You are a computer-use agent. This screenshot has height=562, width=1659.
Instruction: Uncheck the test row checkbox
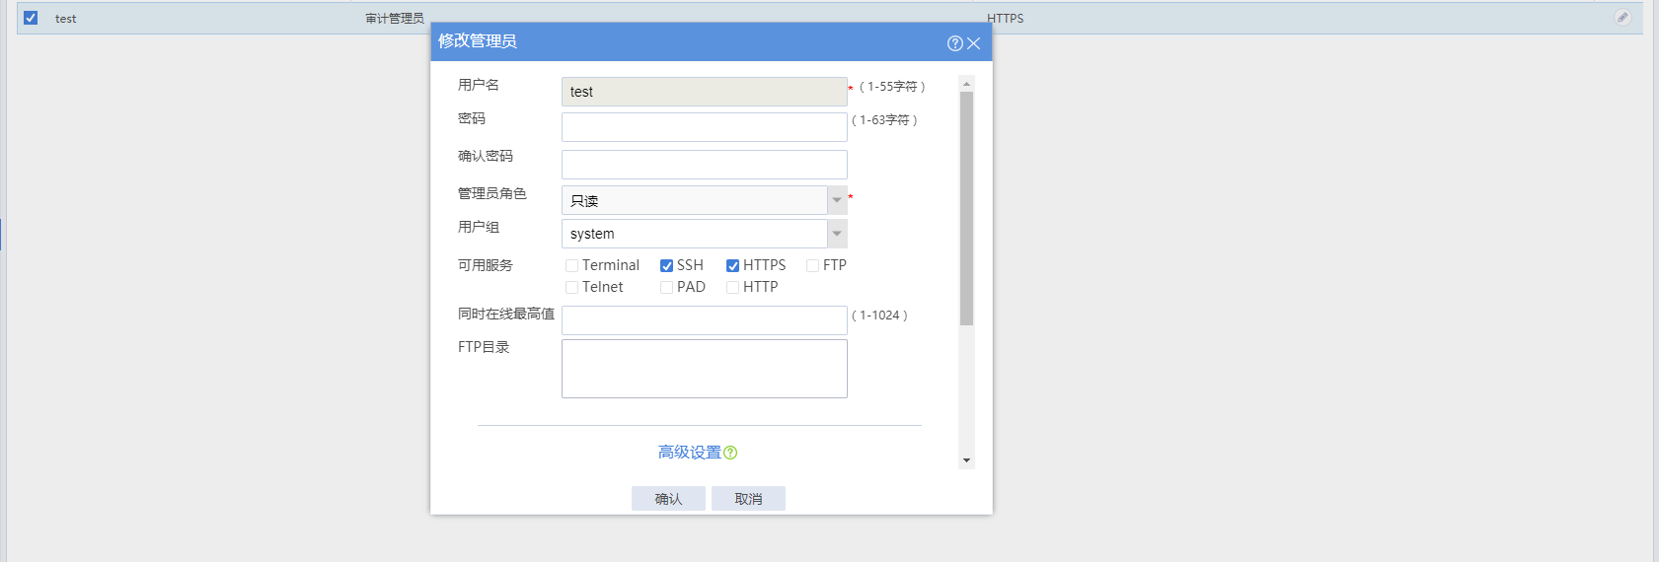coord(31,18)
